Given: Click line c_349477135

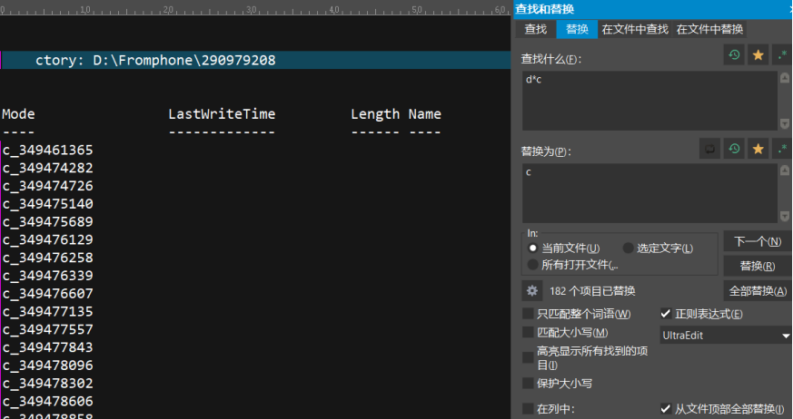Looking at the screenshot, I should [x=48, y=311].
